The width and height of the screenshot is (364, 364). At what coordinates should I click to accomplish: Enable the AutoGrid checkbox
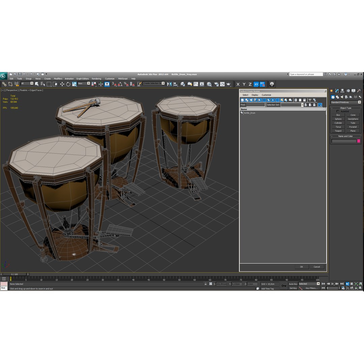click(x=338, y=112)
